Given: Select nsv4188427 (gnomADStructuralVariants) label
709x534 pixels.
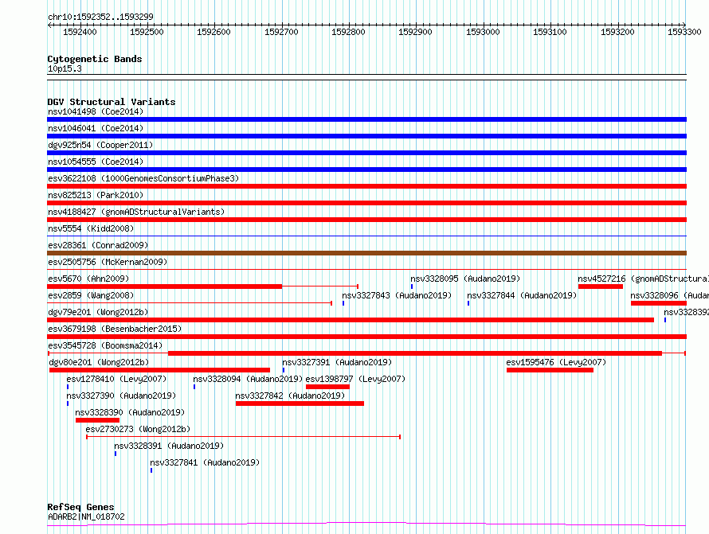Looking at the screenshot, I should 136,212.
